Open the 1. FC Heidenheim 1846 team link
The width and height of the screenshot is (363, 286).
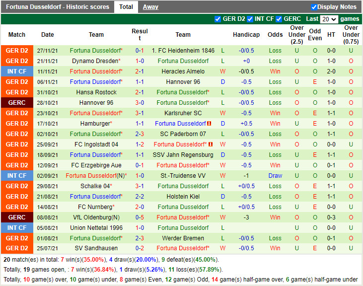tap(183, 51)
